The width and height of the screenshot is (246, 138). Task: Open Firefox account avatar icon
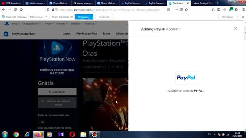tap(236, 10)
